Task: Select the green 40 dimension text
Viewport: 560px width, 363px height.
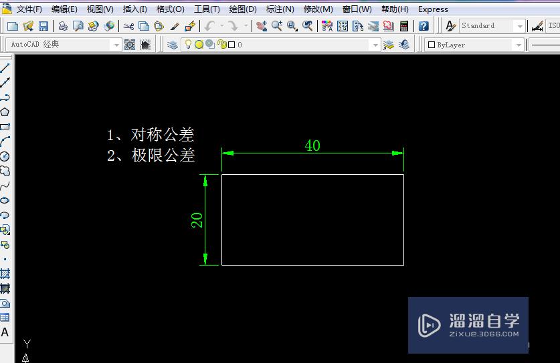Action: pyautogui.click(x=312, y=145)
